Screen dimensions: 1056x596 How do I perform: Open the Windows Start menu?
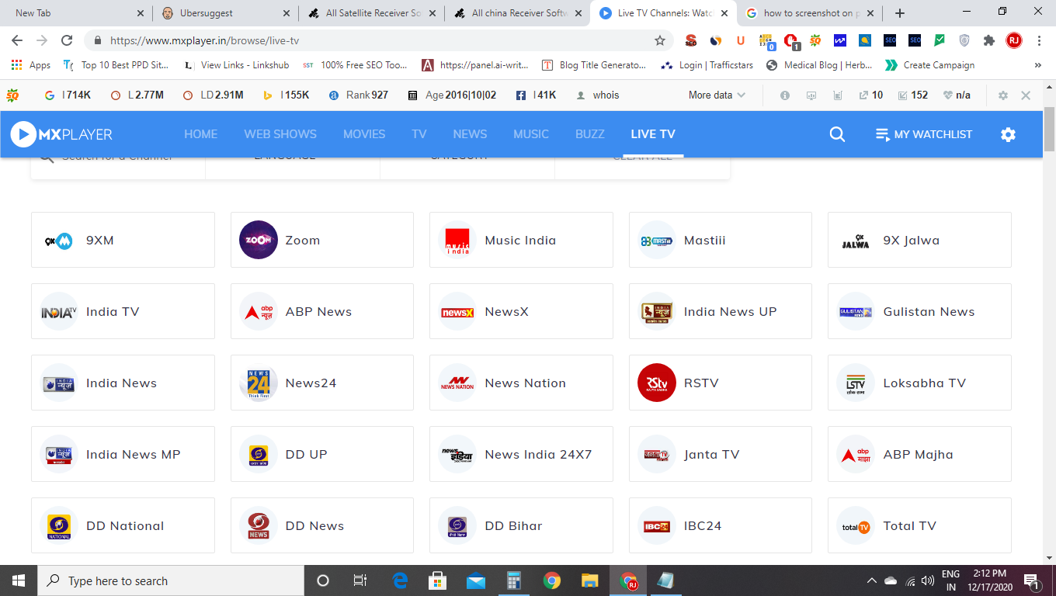19,580
